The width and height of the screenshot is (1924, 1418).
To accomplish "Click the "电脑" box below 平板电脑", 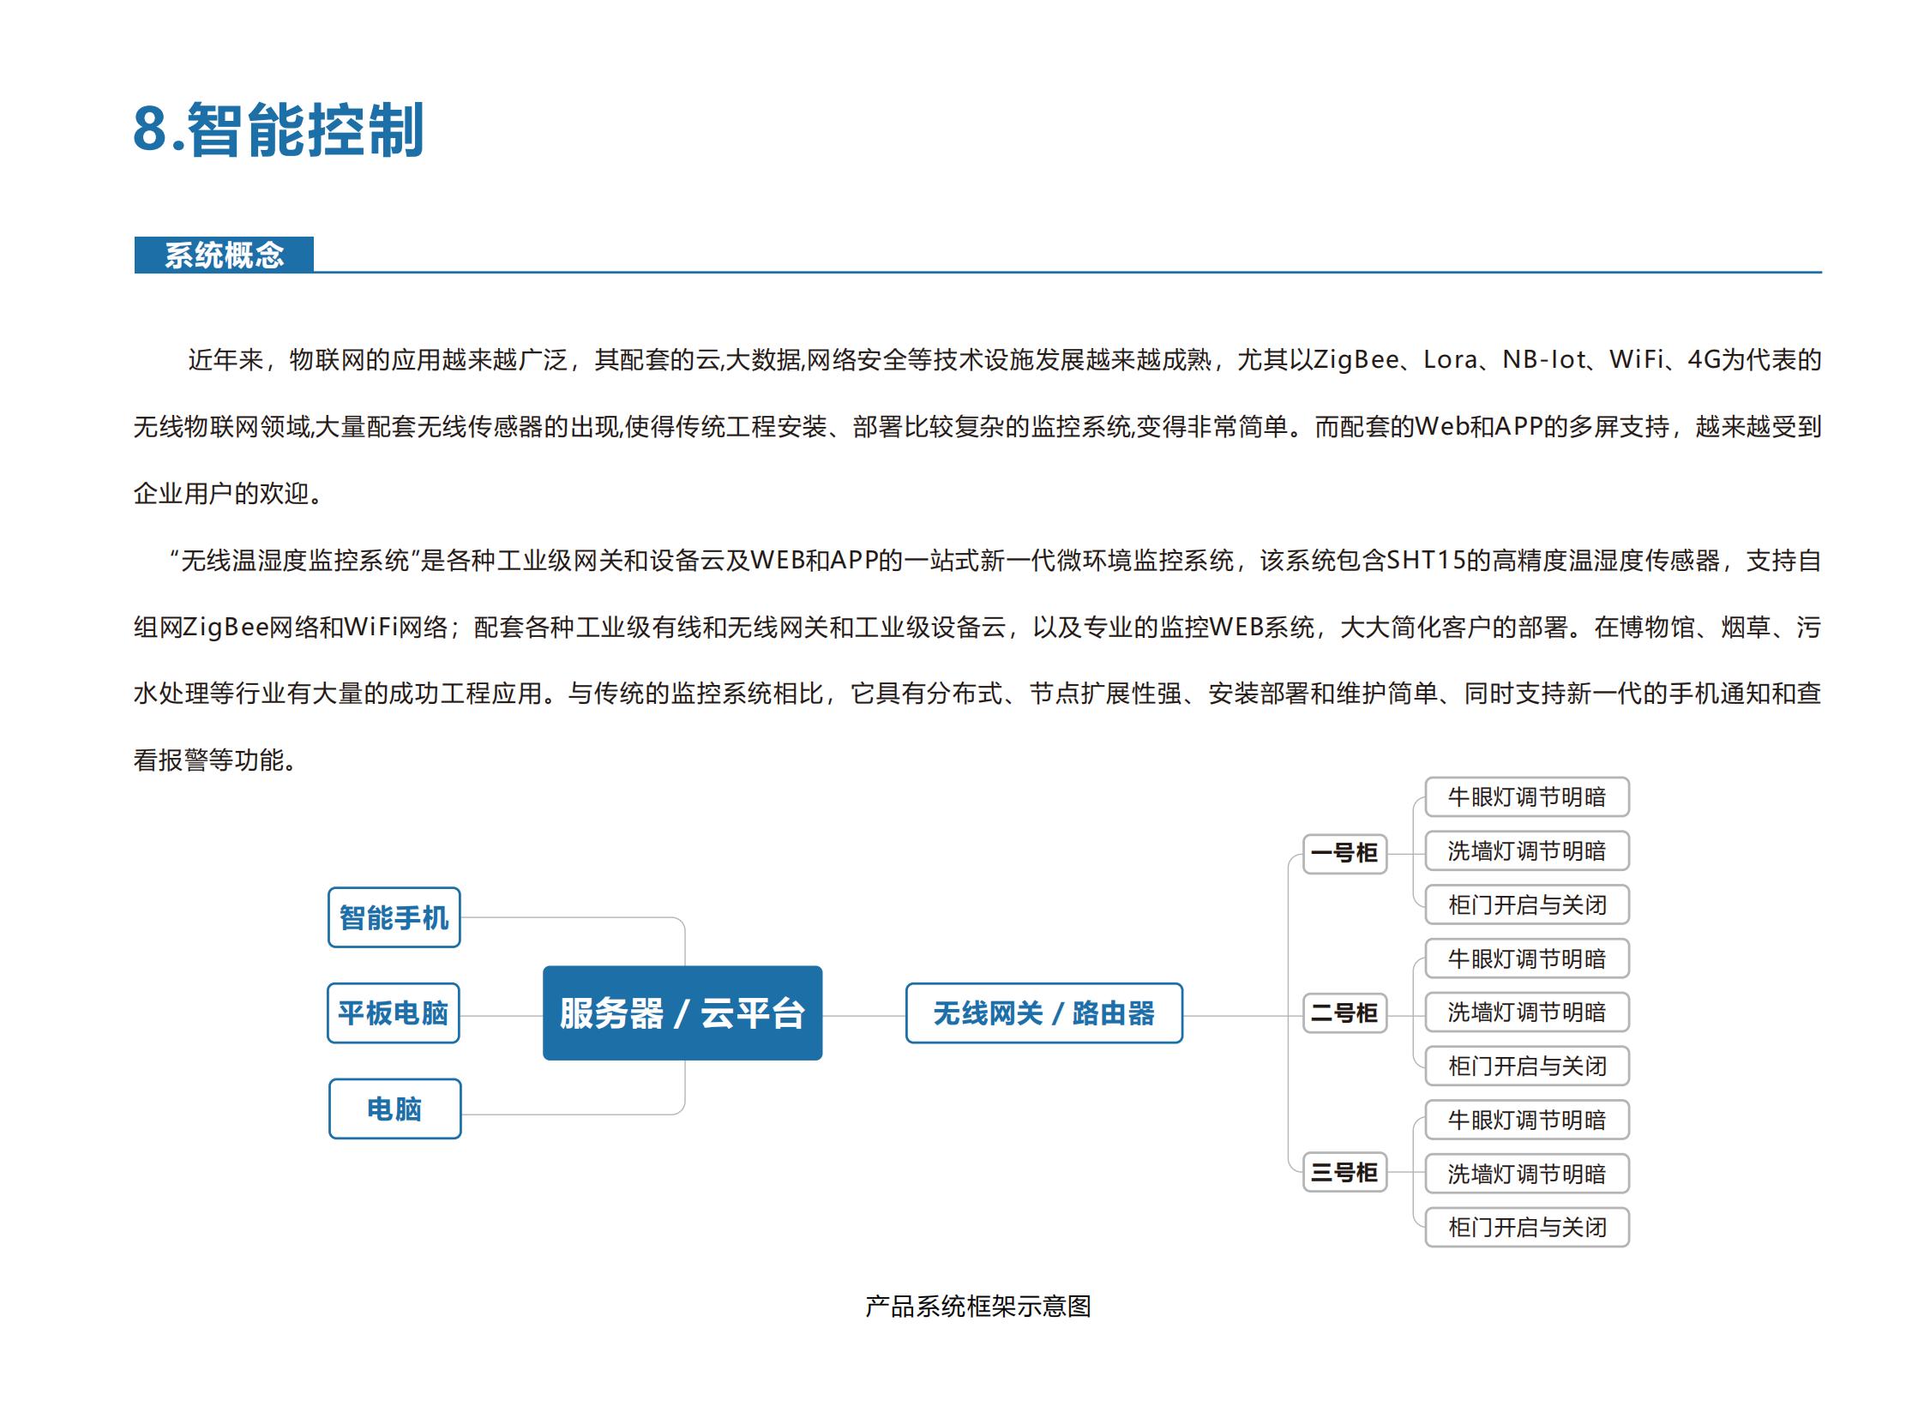I will coord(395,1109).
